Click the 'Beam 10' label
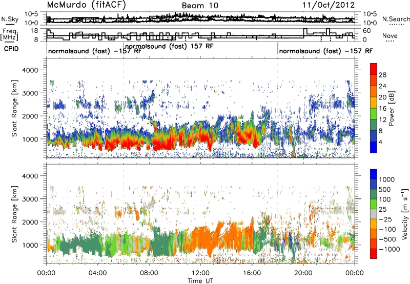The image size is (410, 284). (200, 6)
